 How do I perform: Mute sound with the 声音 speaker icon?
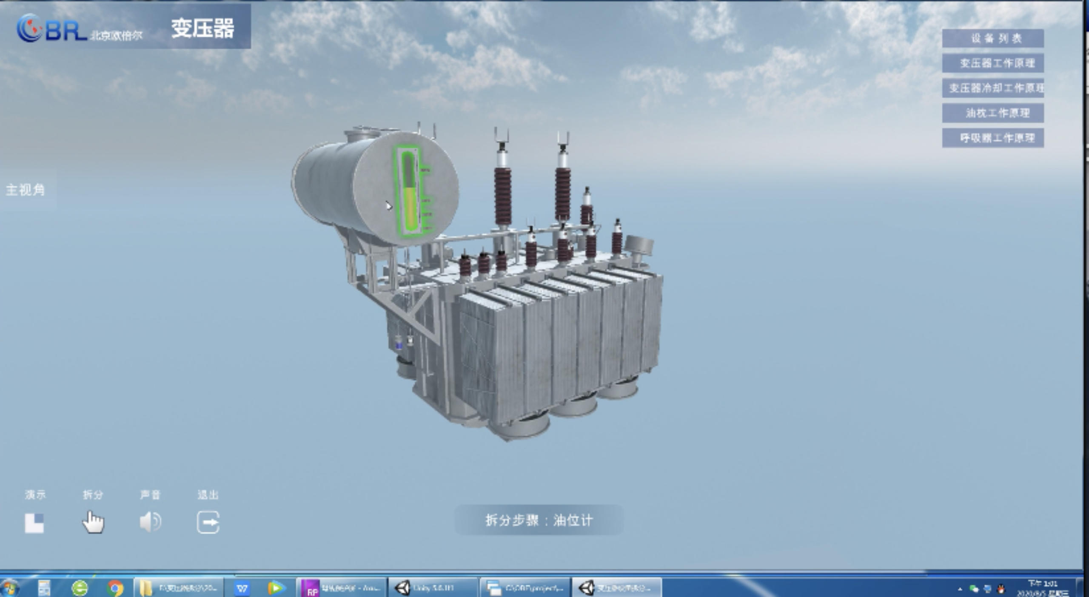(x=150, y=522)
